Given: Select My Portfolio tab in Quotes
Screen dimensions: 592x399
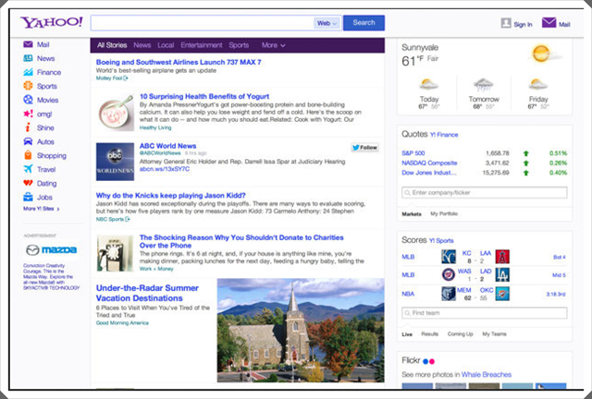Looking at the screenshot, I should click(444, 214).
